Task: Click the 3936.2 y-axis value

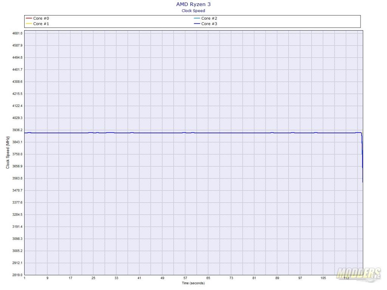Action: [17, 130]
